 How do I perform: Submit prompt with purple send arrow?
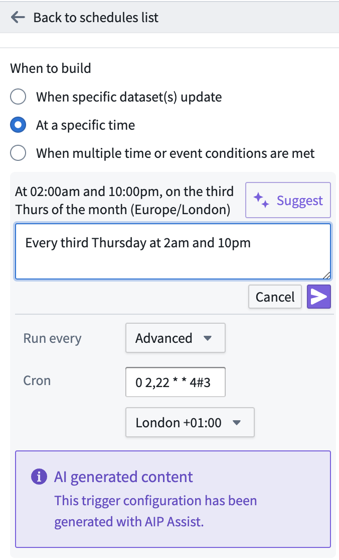[x=318, y=297]
